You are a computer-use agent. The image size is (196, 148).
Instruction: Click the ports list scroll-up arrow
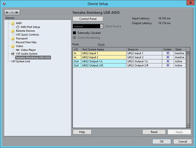(188, 53)
